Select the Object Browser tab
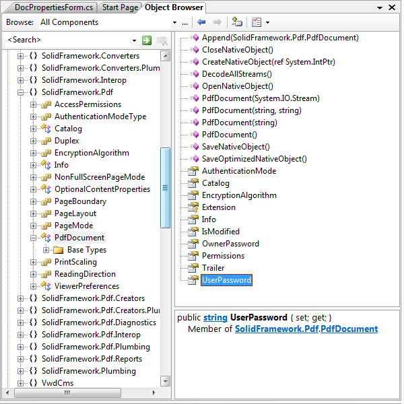 [x=174, y=7]
